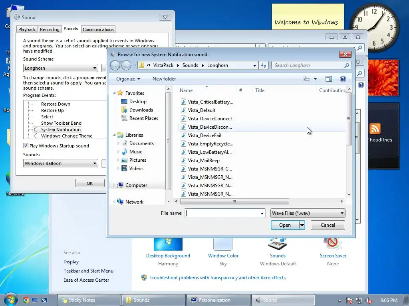Select the Vista_MailBeep file icon

(x=183, y=161)
